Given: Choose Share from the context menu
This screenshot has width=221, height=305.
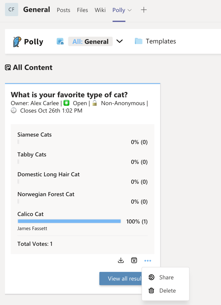Looking at the screenshot, I should tap(166, 277).
